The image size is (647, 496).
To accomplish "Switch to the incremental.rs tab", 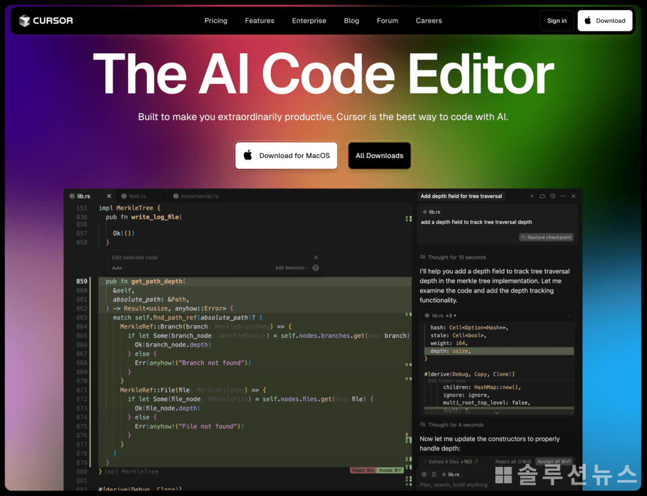I will [x=199, y=196].
